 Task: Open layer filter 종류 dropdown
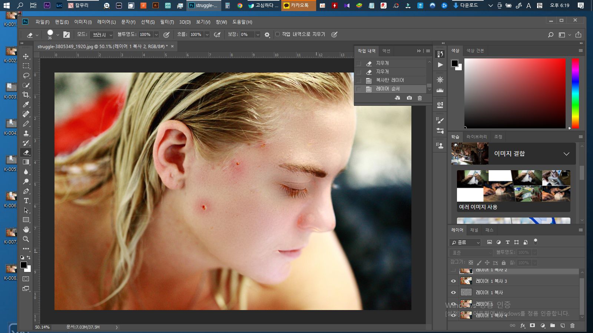pos(465,242)
